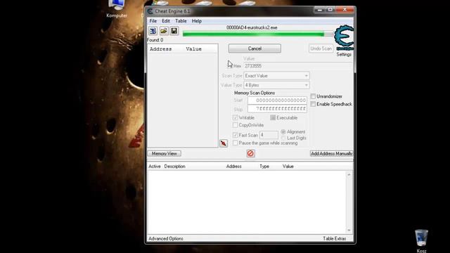This screenshot has height=253, width=450.
Task: Click the Cheat Engine logo
Action: tap(344, 37)
